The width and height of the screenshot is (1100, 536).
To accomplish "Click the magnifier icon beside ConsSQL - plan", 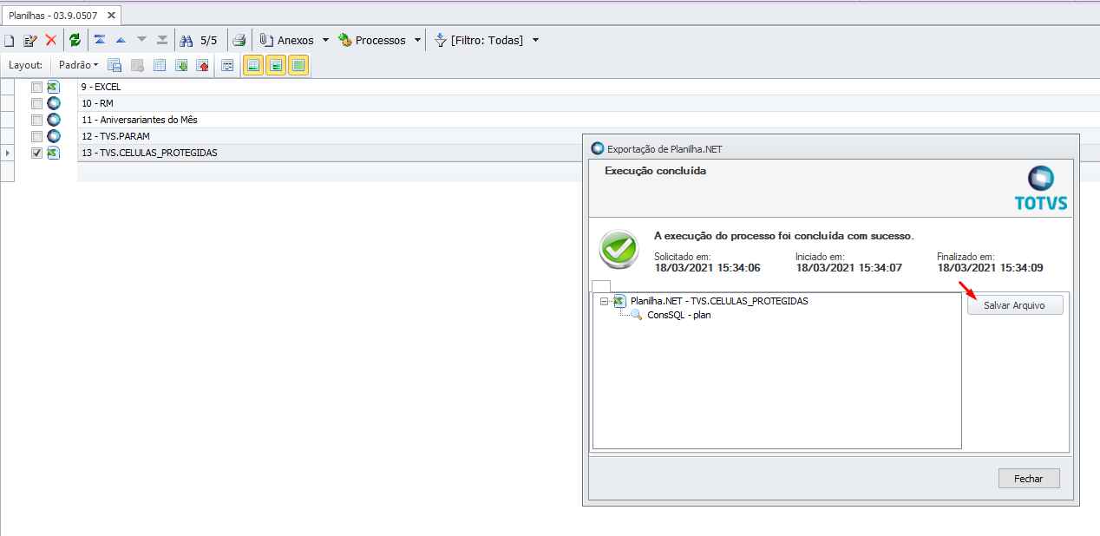I will point(637,315).
